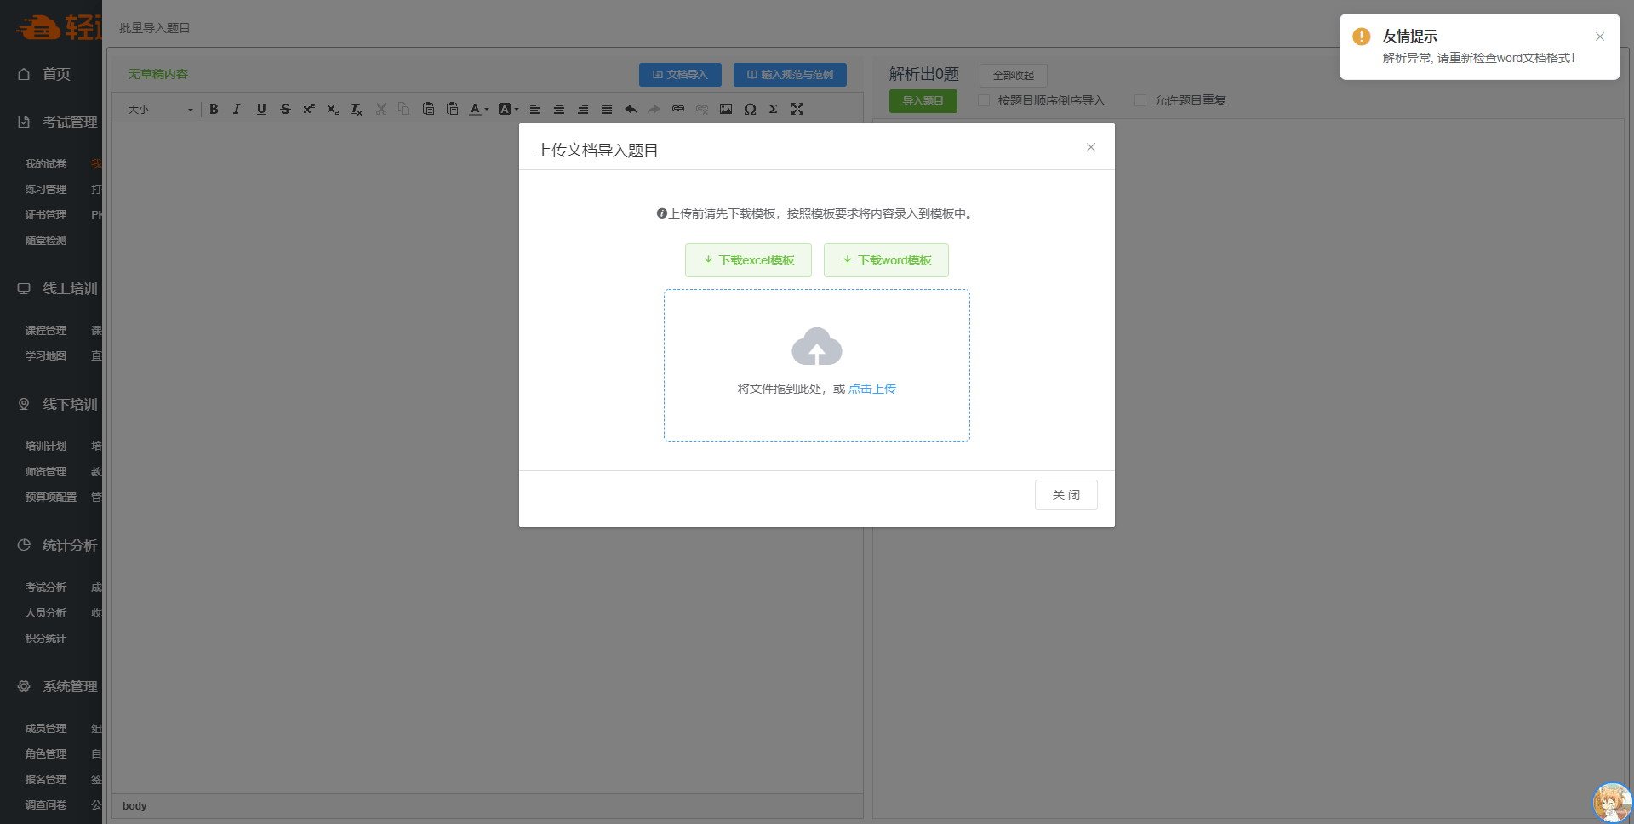Screen dimensions: 1634x824
Task: Click the 下载word模板 button
Action: tap(886, 260)
